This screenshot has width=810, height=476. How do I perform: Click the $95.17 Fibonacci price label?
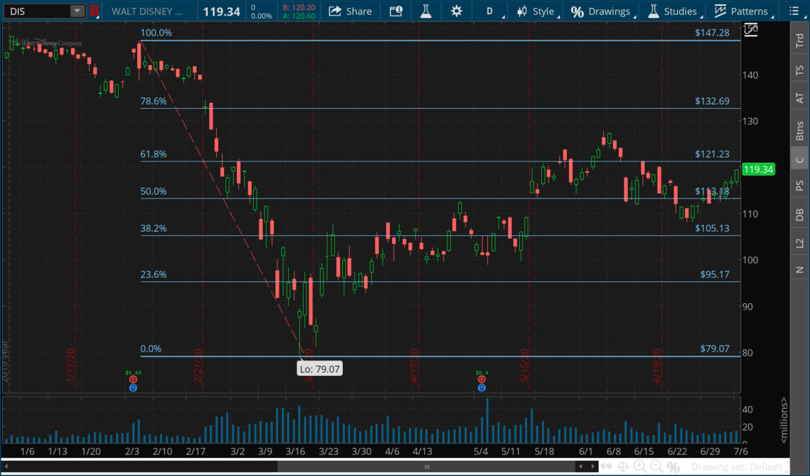pos(715,274)
